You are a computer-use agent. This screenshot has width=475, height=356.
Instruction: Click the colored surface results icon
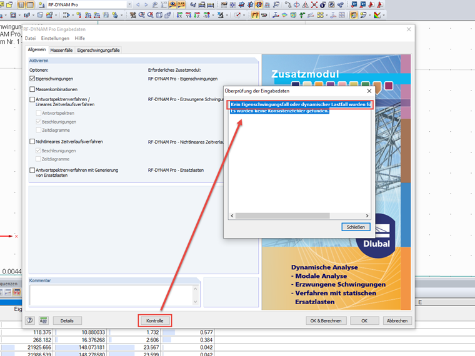point(284,15)
